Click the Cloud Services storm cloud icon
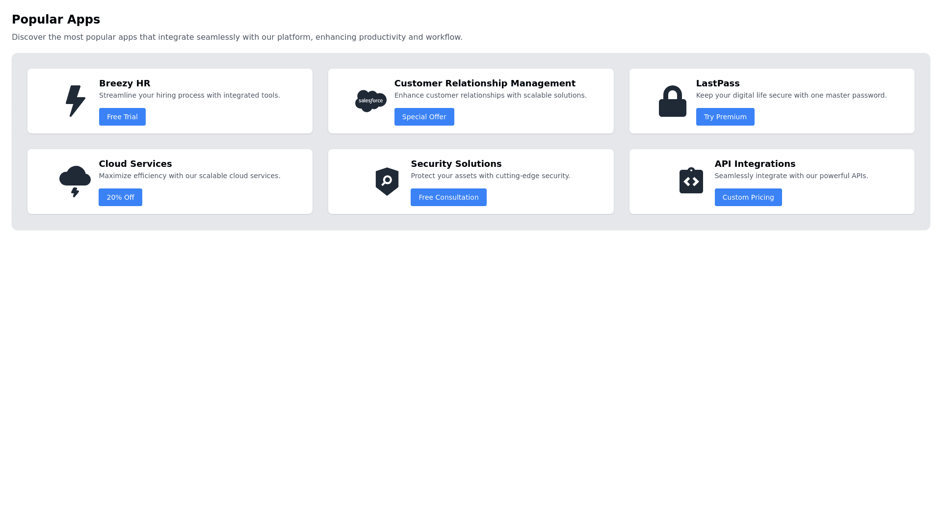 pos(75,181)
